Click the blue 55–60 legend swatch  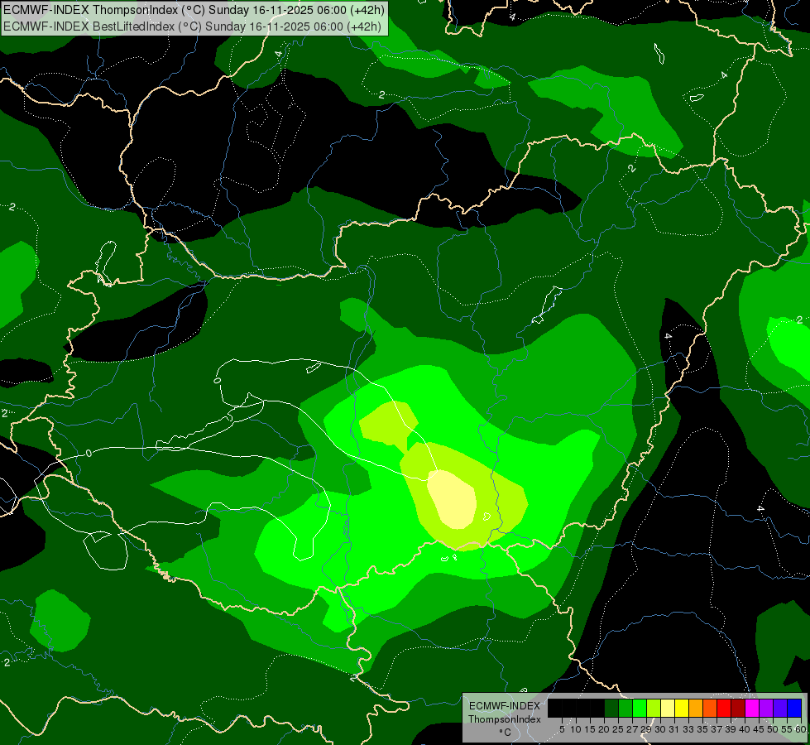pyautogui.click(x=794, y=708)
